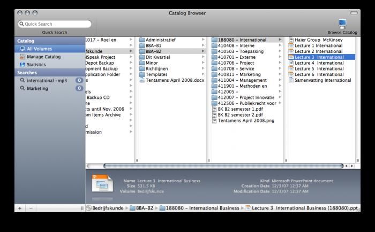Viewport: 375px width, 232px height.
Task: Click the horizontal scrollbar thumb of the browser
Action: pos(223,166)
